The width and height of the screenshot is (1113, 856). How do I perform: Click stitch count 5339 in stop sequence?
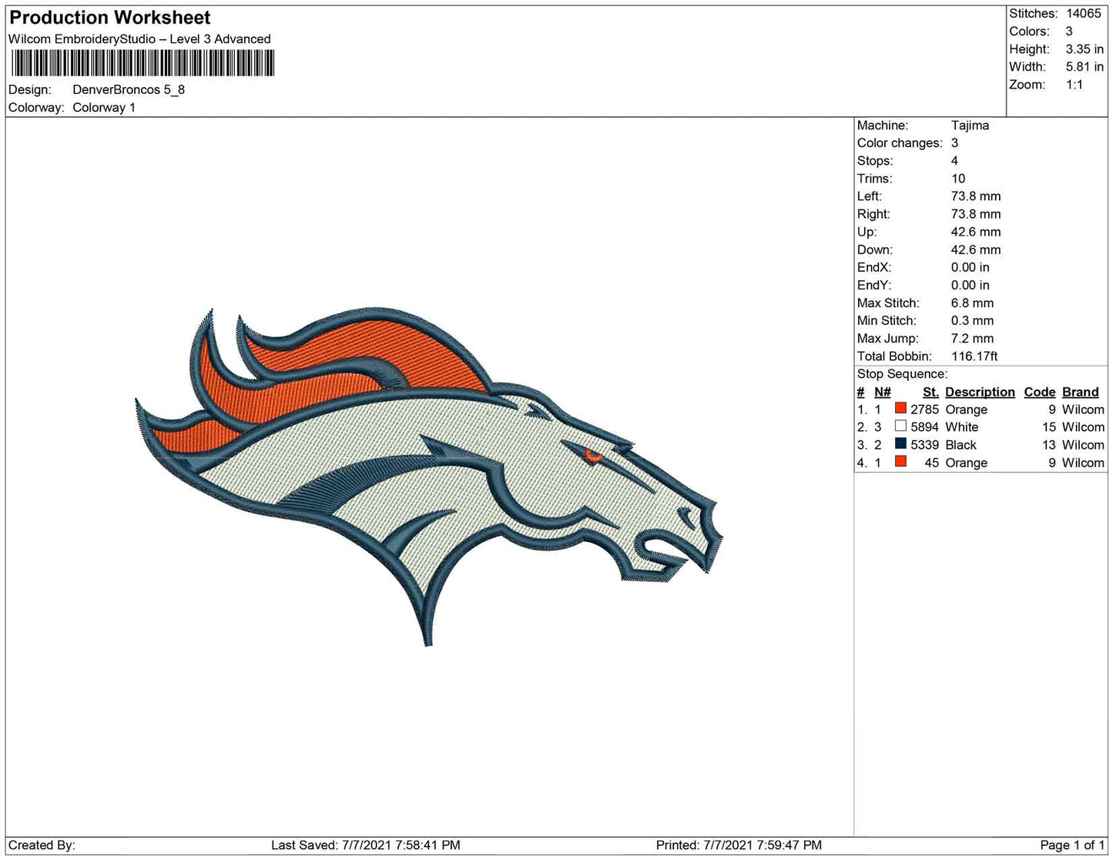pos(924,445)
